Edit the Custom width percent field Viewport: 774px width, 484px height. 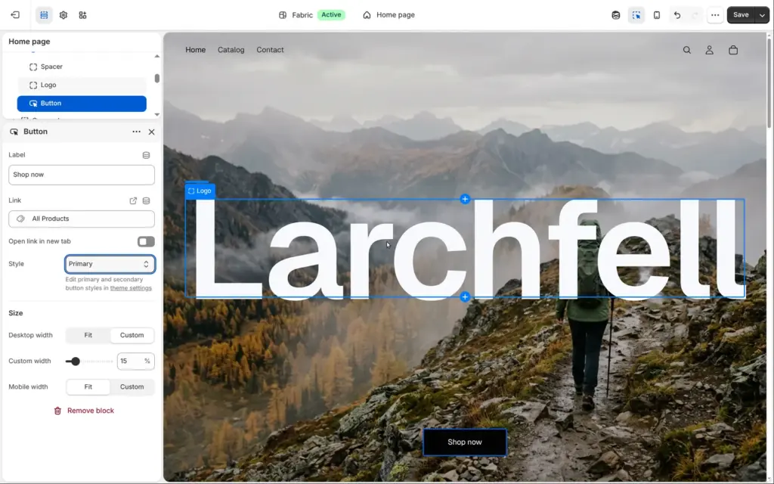click(136, 361)
